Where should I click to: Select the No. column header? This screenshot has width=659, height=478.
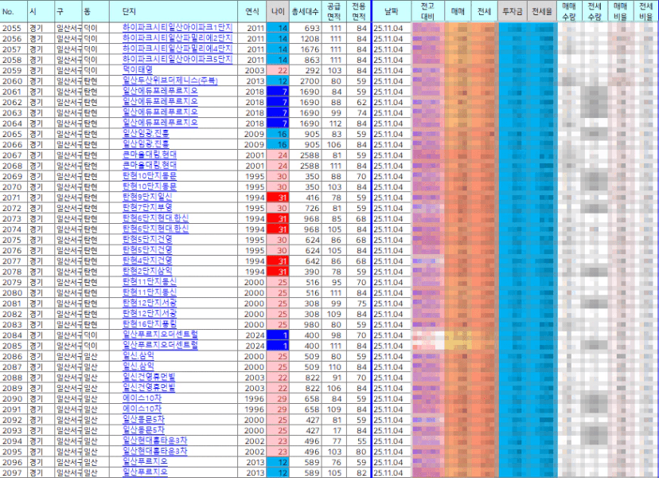point(14,11)
